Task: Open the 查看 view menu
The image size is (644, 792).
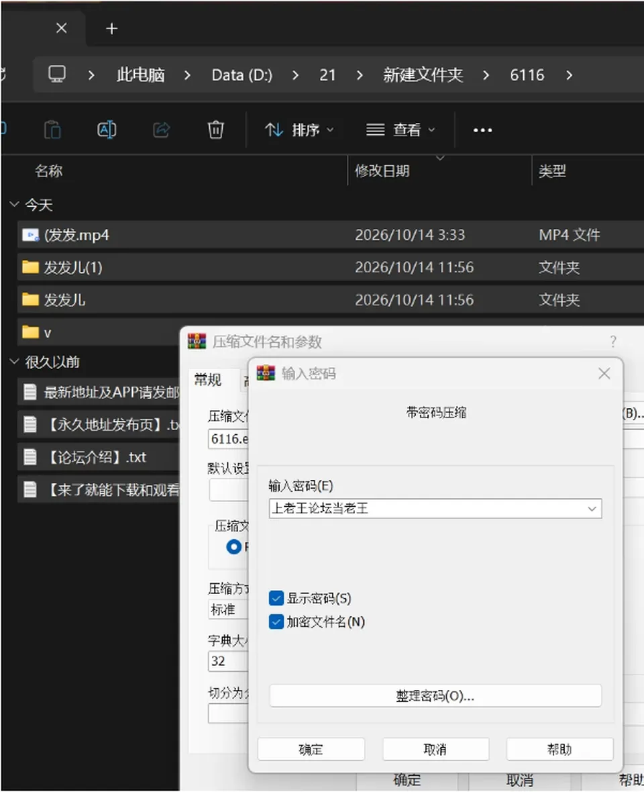Action: [400, 130]
